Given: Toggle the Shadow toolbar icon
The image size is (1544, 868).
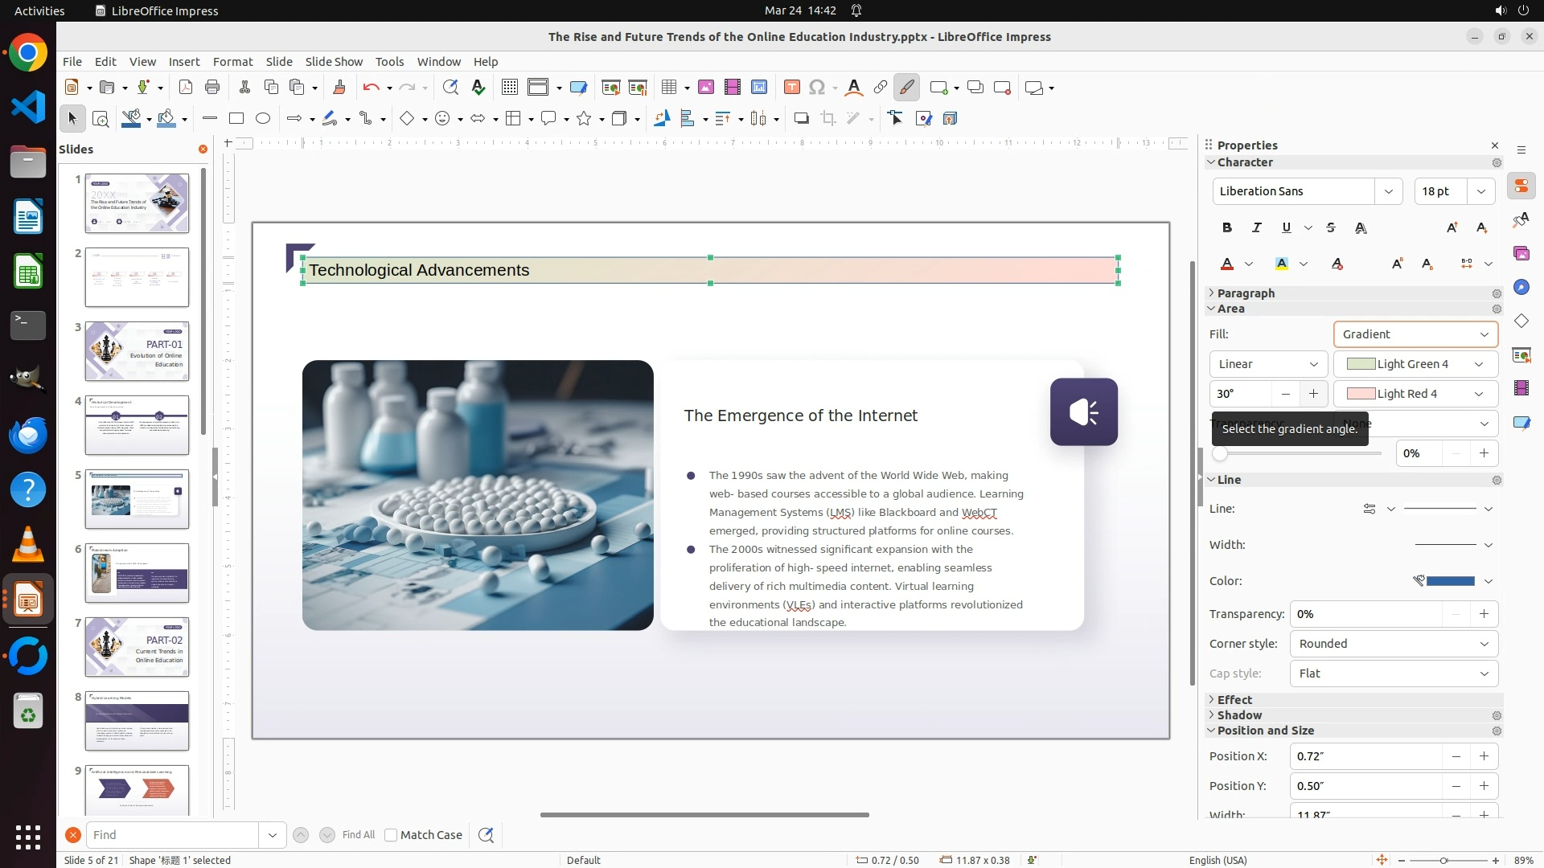Looking at the screenshot, I should pos(801,119).
